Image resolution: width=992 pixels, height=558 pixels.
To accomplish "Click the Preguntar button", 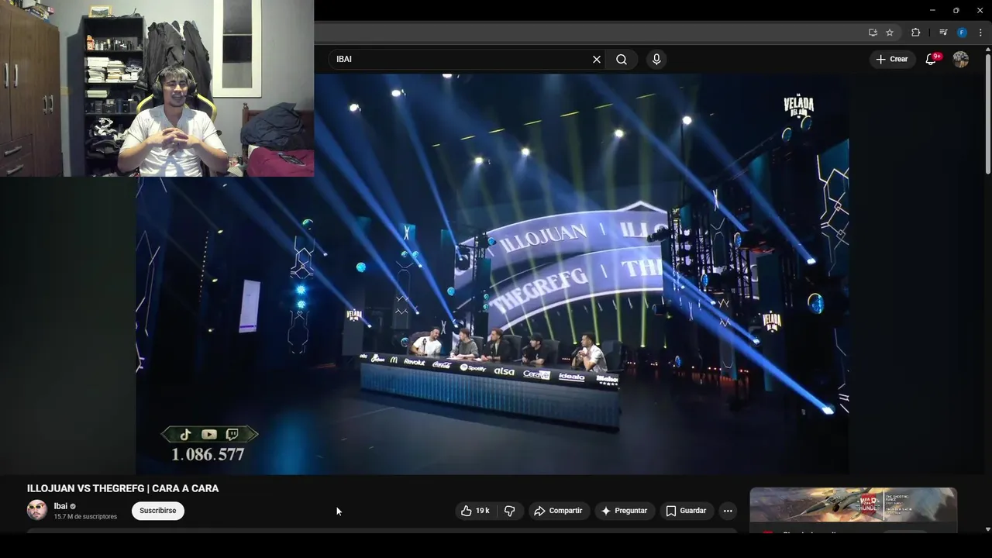I will tap(624, 511).
